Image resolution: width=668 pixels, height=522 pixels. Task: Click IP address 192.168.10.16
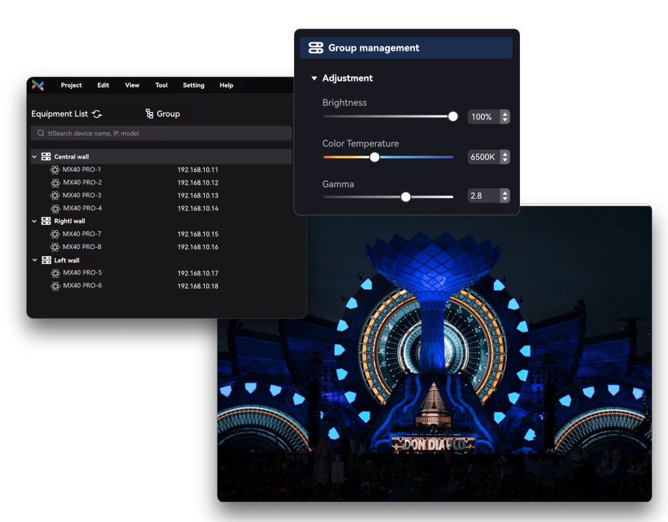(x=198, y=247)
